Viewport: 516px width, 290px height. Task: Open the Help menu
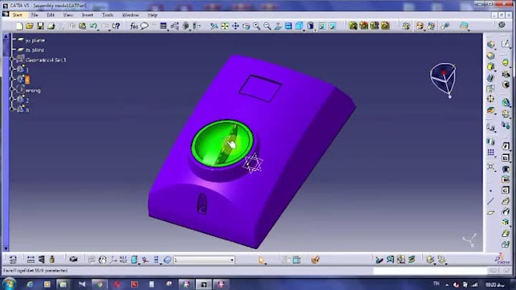coord(153,15)
